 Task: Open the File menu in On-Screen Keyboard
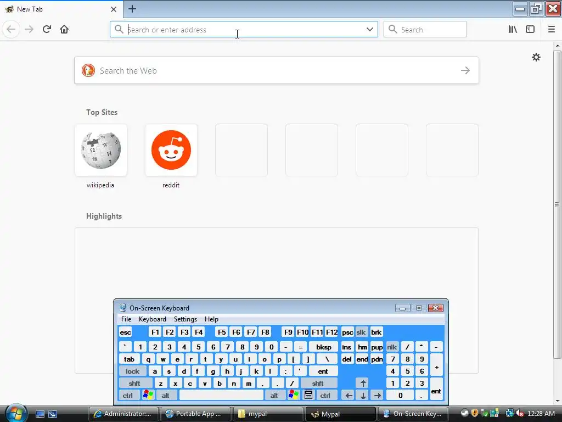coord(126,319)
